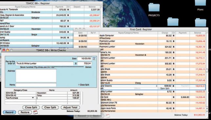Click the Date column header in First Card register

point(80,33)
